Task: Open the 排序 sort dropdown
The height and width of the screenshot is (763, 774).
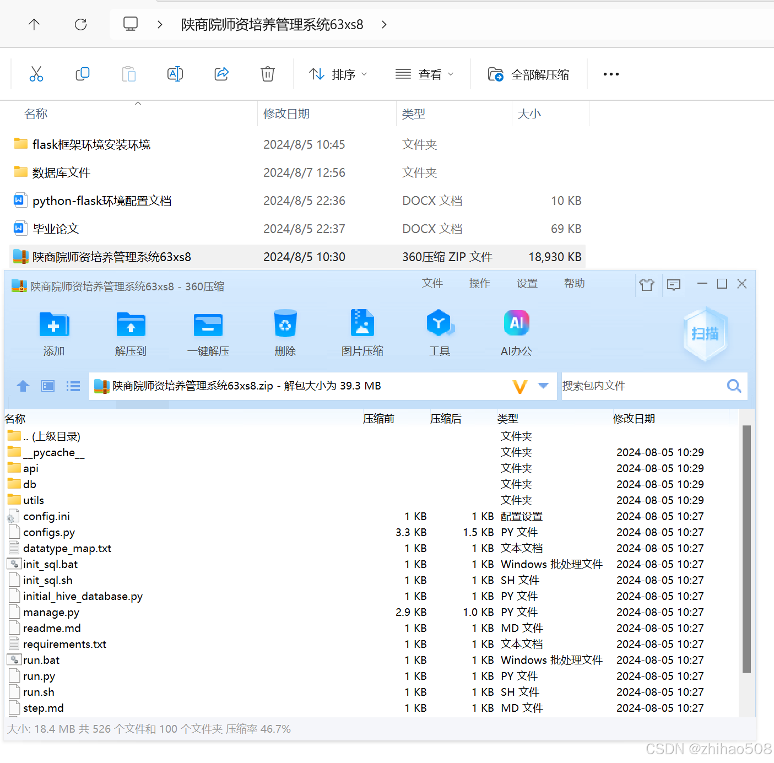Action: [338, 73]
